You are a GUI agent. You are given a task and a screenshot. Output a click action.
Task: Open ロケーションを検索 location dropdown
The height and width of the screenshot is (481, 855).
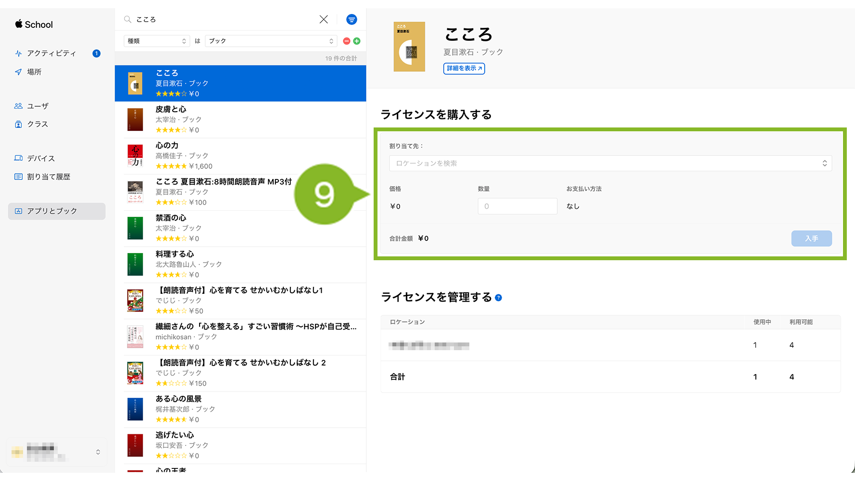pyautogui.click(x=610, y=164)
